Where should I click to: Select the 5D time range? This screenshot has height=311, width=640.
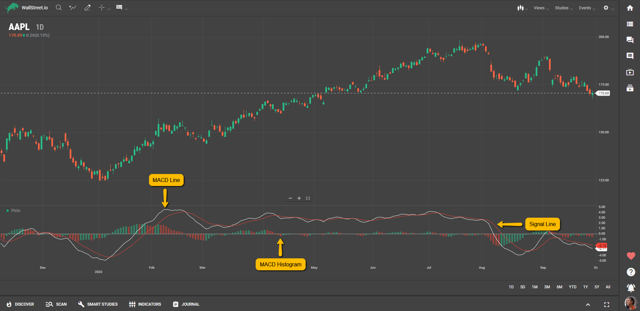pos(523,287)
